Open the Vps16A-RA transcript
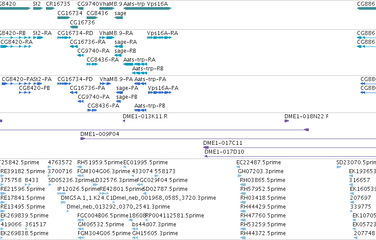This screenshot has height=240, width=376. pos(159,38)
